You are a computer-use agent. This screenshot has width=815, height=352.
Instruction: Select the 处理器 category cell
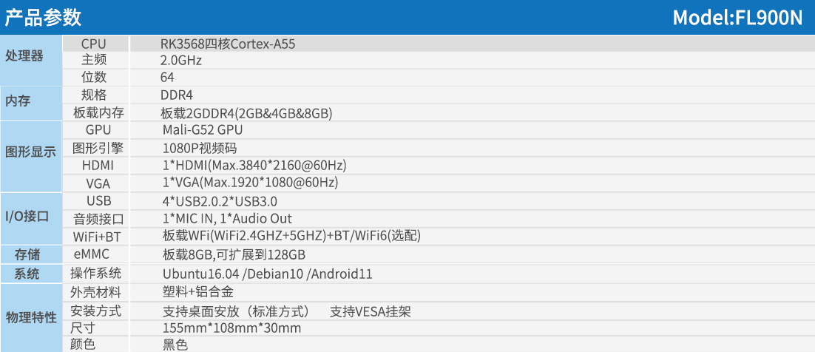pyautogui.click(x=24, y=56)
